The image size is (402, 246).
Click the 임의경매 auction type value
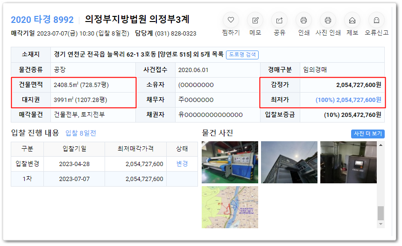tap(315, 70)
